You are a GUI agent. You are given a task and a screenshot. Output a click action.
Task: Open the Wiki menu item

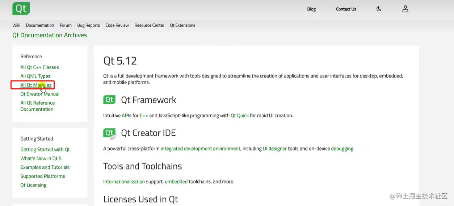16,25
